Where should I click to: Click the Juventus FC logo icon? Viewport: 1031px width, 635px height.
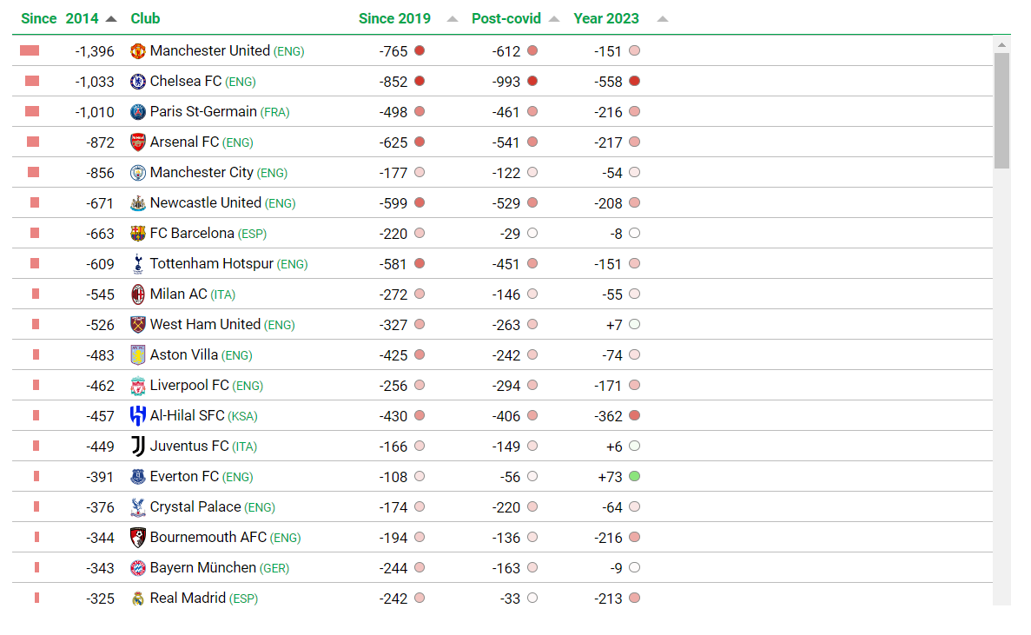click(137, 446)
